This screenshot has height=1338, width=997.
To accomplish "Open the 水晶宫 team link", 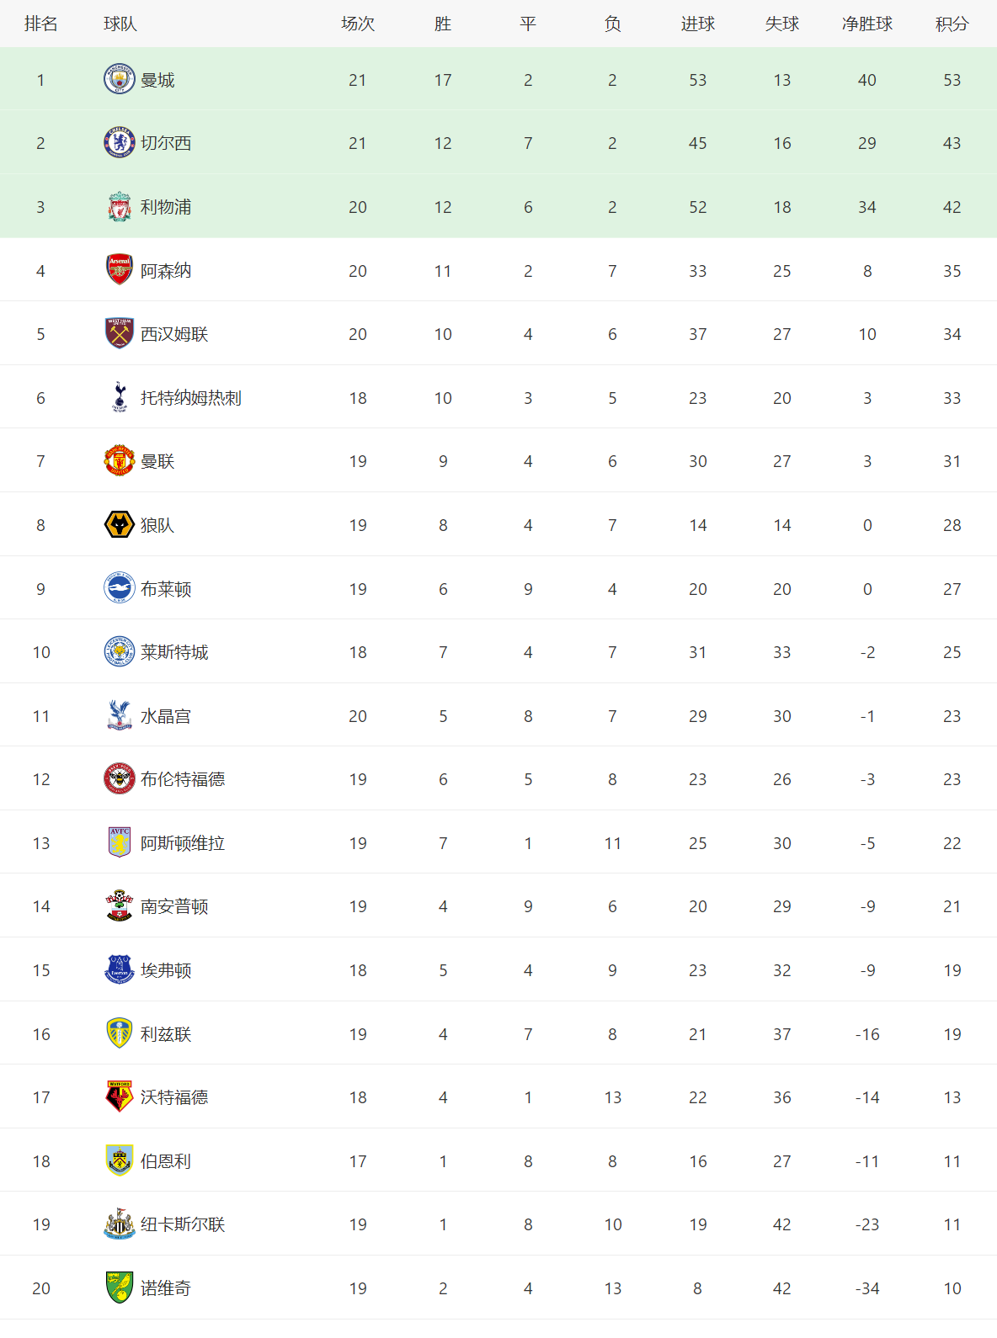I will (x=166, y=716).
